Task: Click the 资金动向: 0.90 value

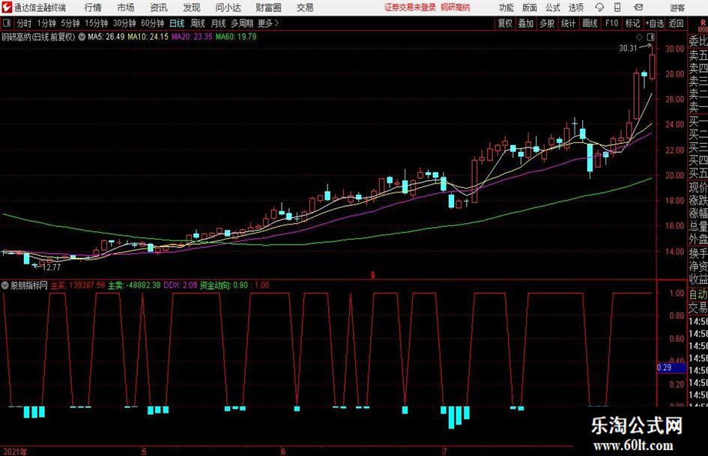Action: (224, 285)
